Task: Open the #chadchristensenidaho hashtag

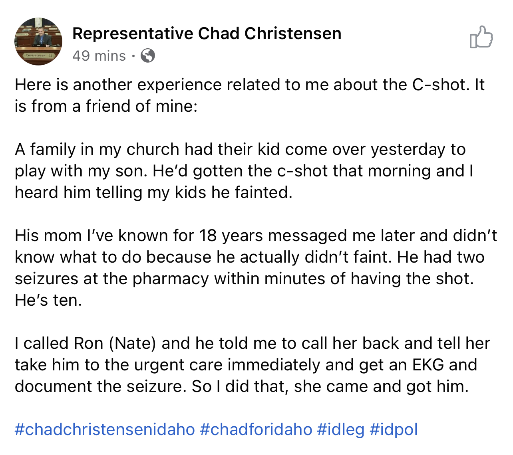Action: coord(103,429)
